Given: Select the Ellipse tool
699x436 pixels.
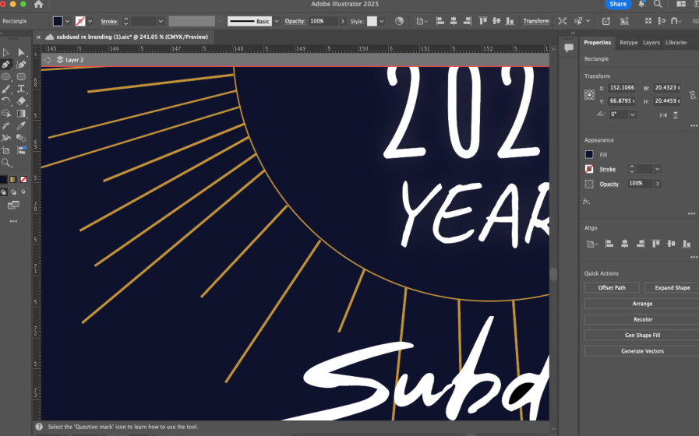Looking at the screenshot, I should click(5, 77).
